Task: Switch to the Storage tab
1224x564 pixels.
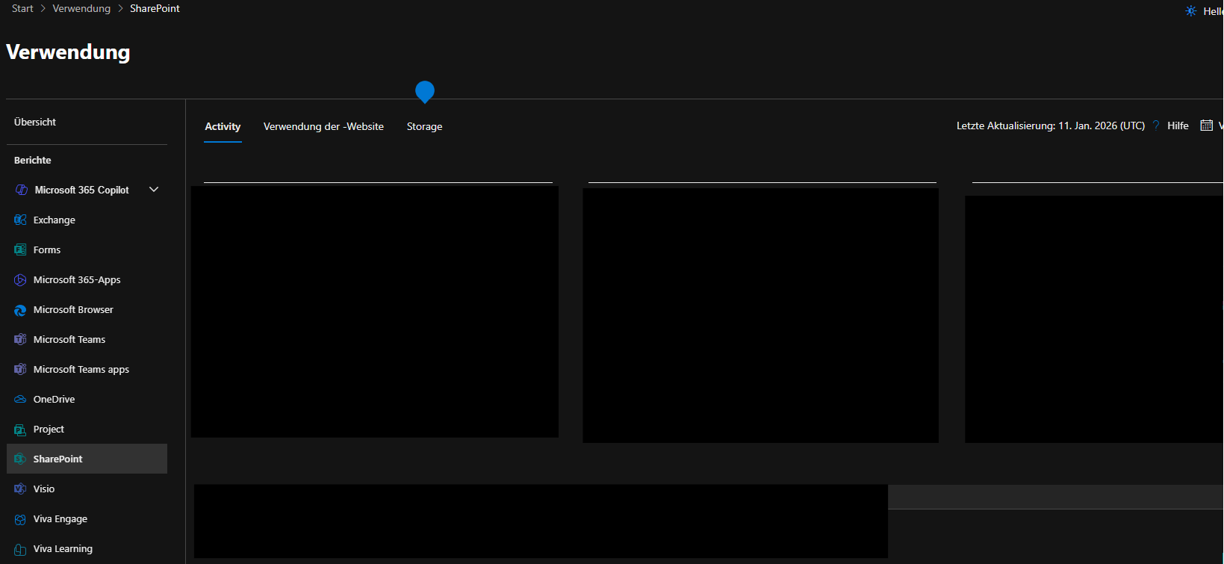Action: (424, 126)
